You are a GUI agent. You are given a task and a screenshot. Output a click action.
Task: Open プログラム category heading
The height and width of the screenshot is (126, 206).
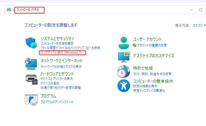coord(48,96)
